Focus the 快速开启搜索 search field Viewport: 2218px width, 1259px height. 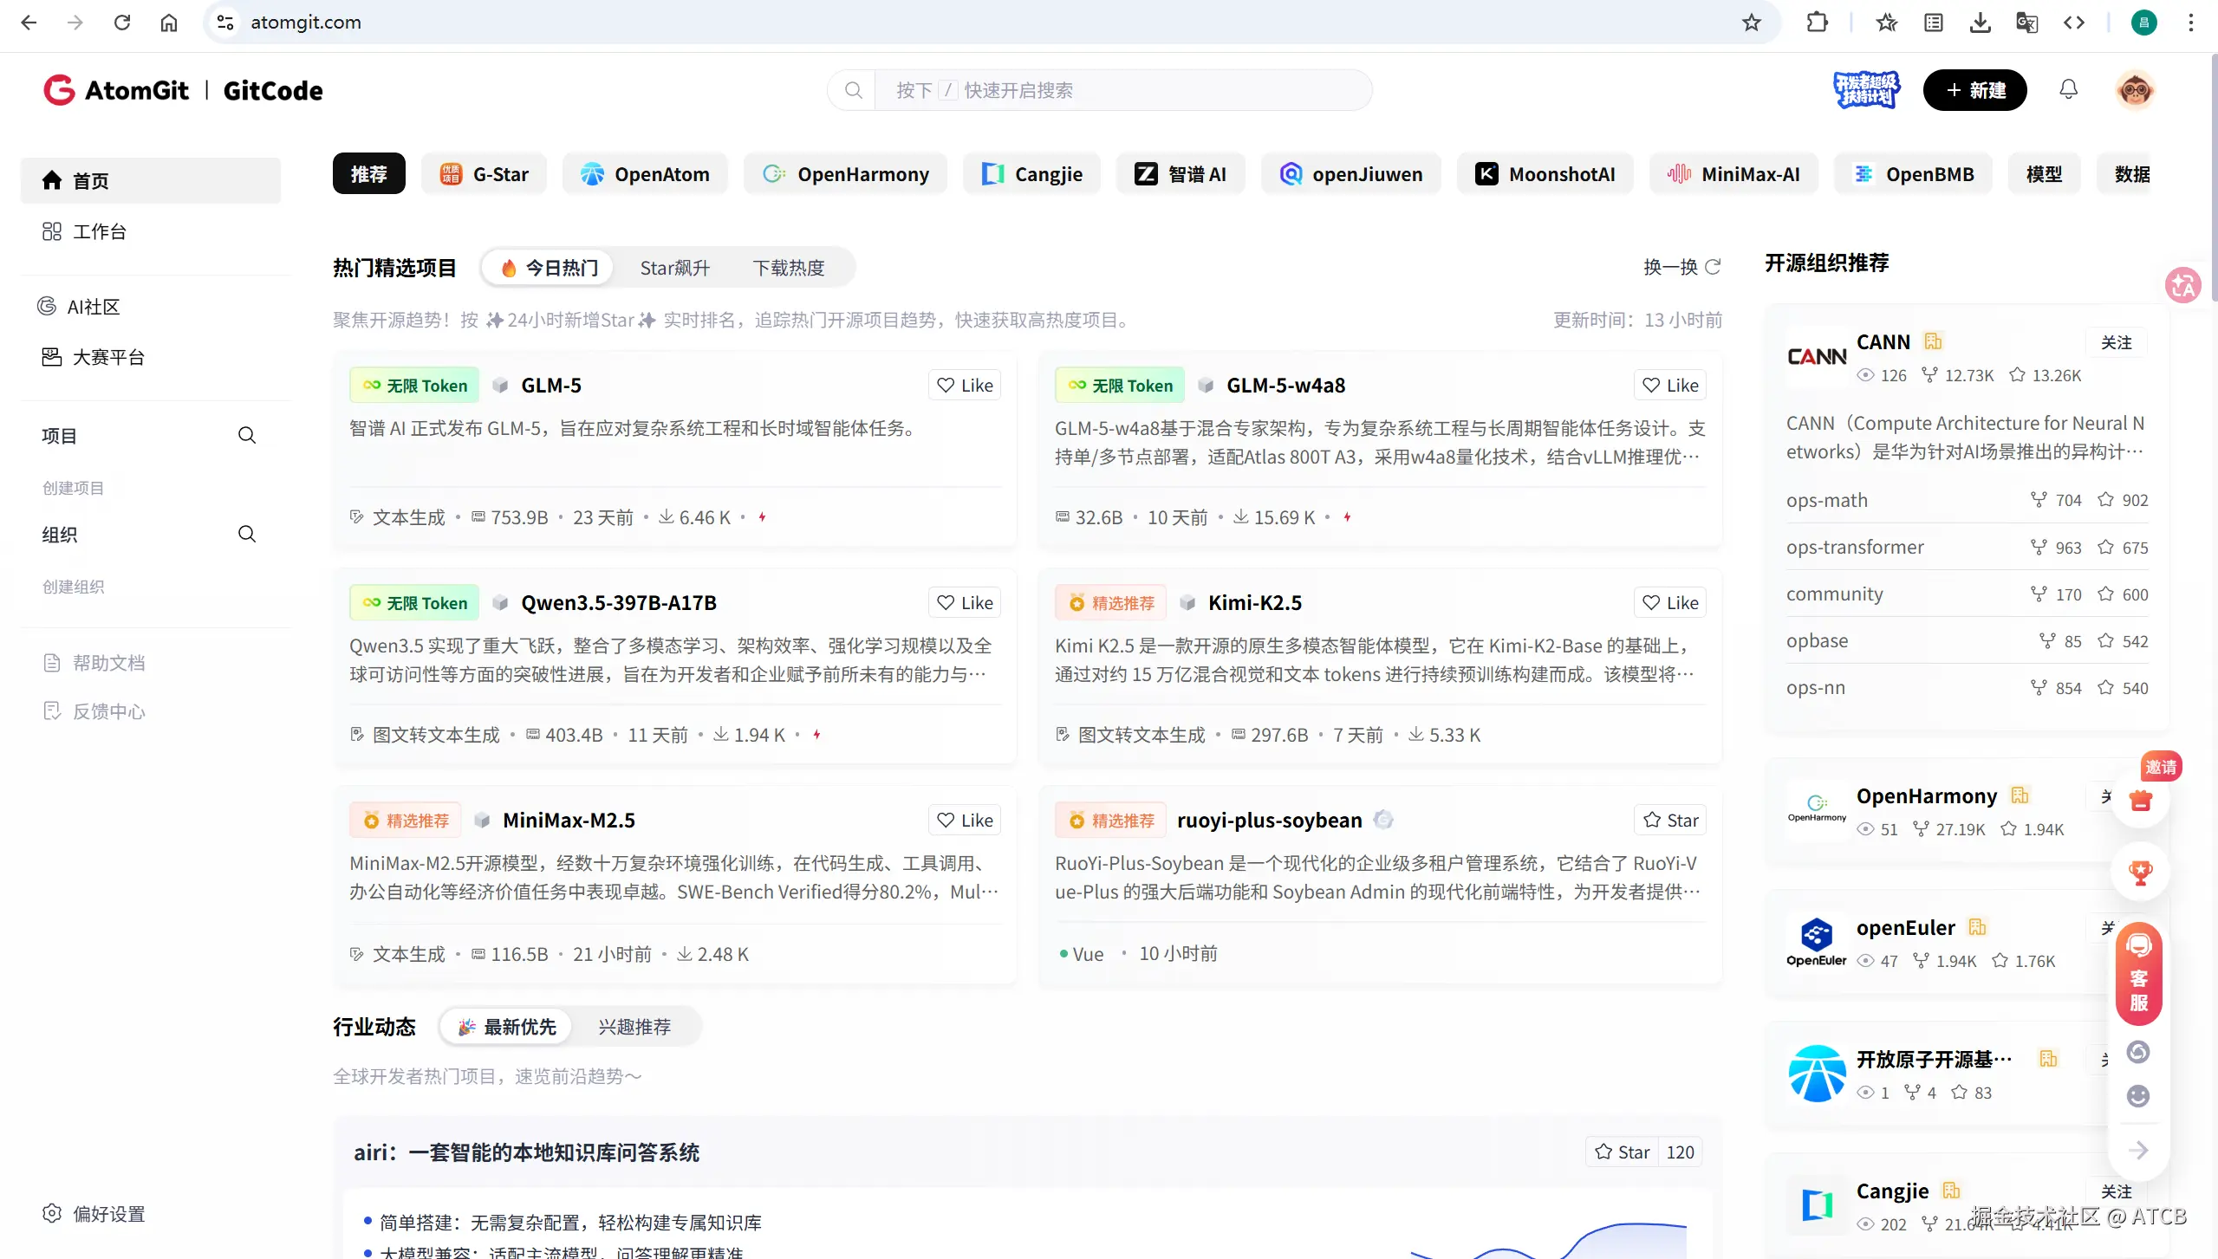pyautogui.click(x=1118, y=90)
